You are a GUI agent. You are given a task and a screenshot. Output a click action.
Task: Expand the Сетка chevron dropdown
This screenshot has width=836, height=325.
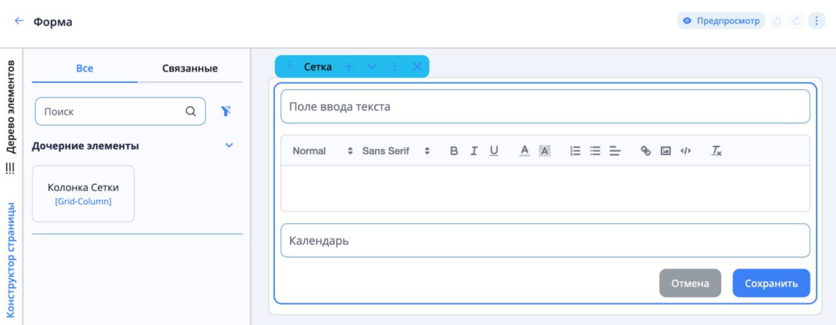click(372, 67)
